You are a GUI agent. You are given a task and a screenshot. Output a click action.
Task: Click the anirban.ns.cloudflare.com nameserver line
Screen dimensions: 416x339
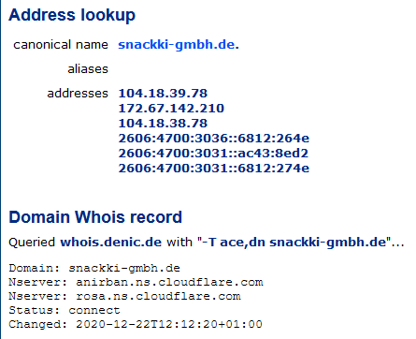pyautogui.click(x=136, y=282)
